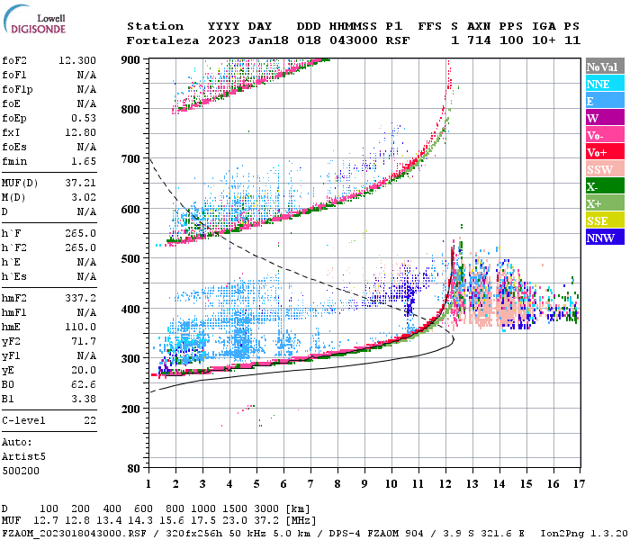Click the yF2 value 71.7

pyautogui.click(x=84, y=341)
